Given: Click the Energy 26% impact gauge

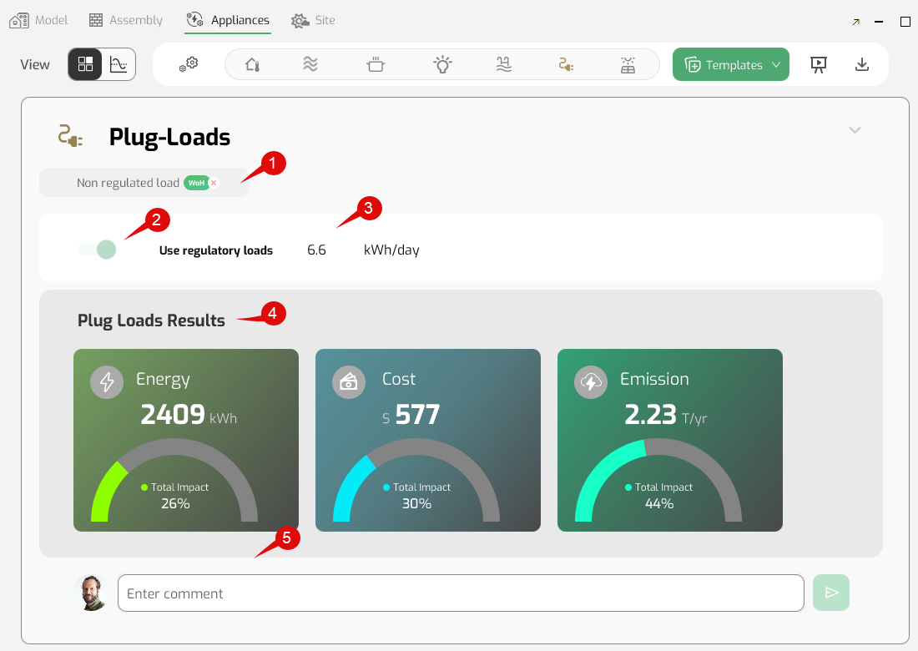Looking at the screenshot, I should (x=174, y=480).
